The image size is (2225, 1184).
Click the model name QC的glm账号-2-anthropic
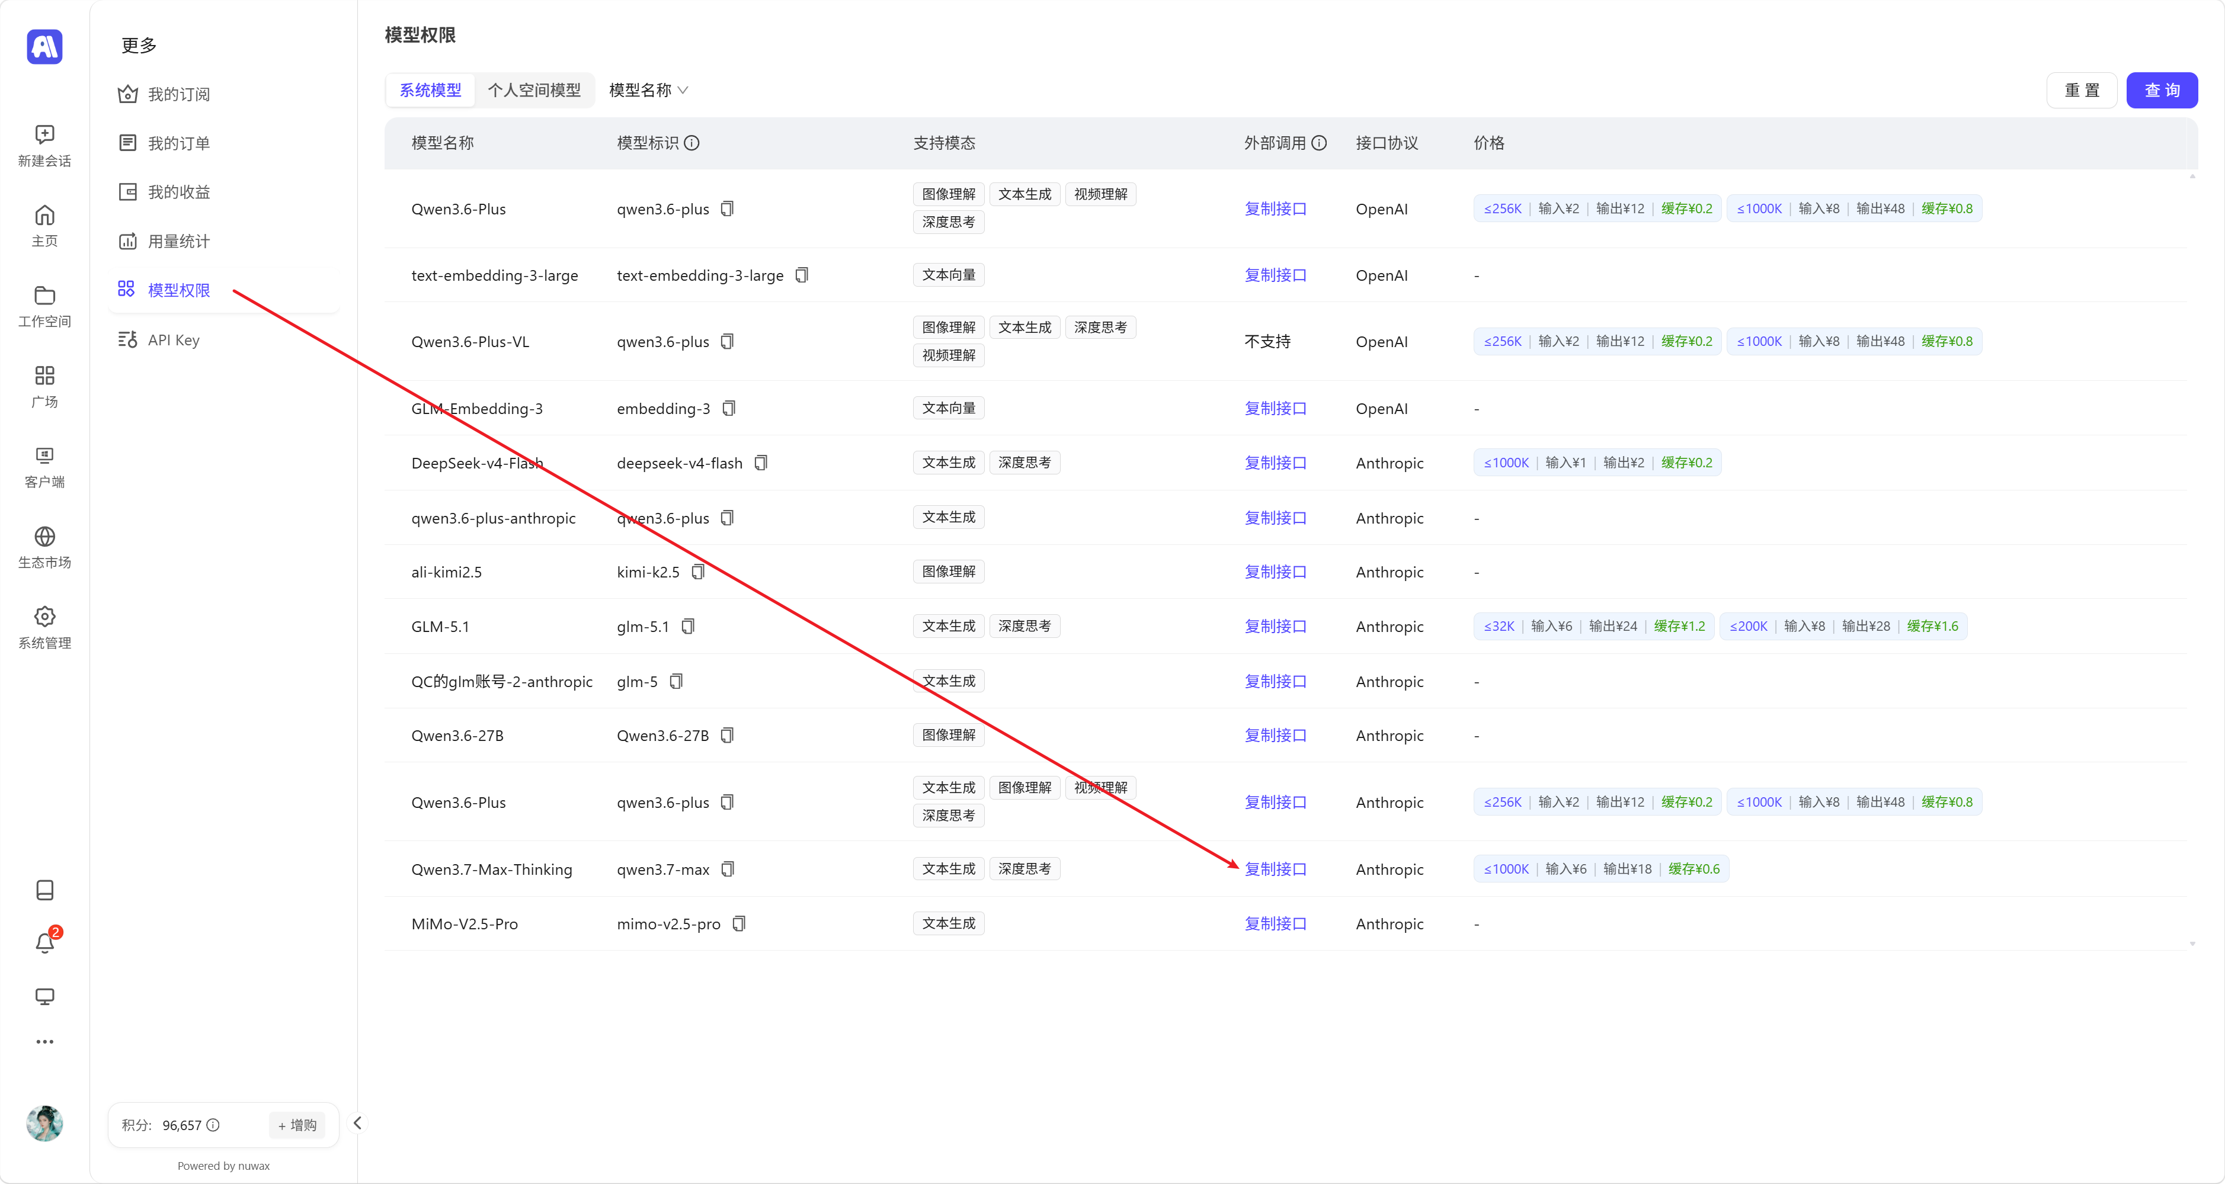(502, 681)
